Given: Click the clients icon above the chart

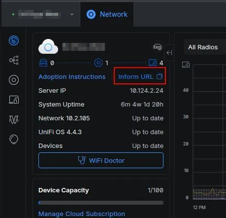Looking at the screenshot, I should click(x=186, y=65).
